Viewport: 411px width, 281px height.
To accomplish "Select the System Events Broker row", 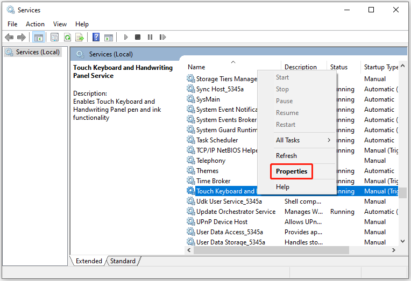I will click(x=293, y=119).
